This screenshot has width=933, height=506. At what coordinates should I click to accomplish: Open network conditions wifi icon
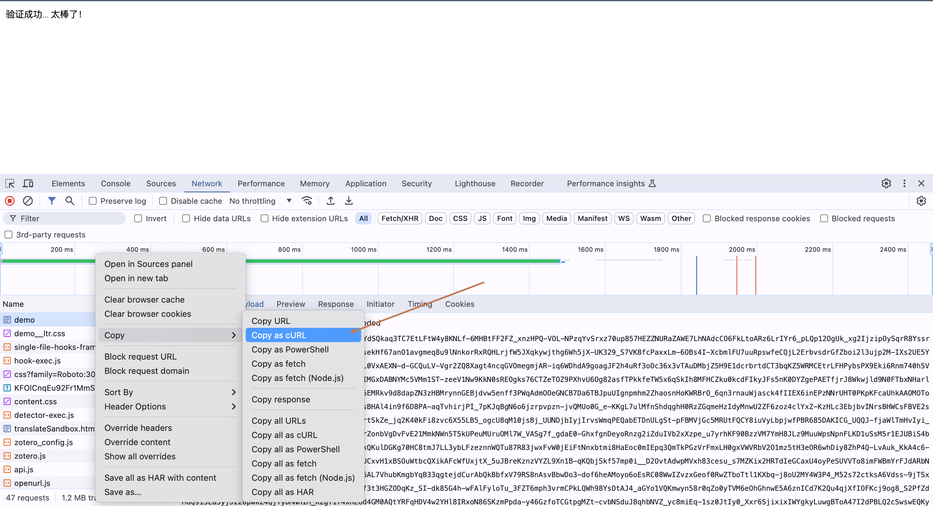click(x=307, y=201)
